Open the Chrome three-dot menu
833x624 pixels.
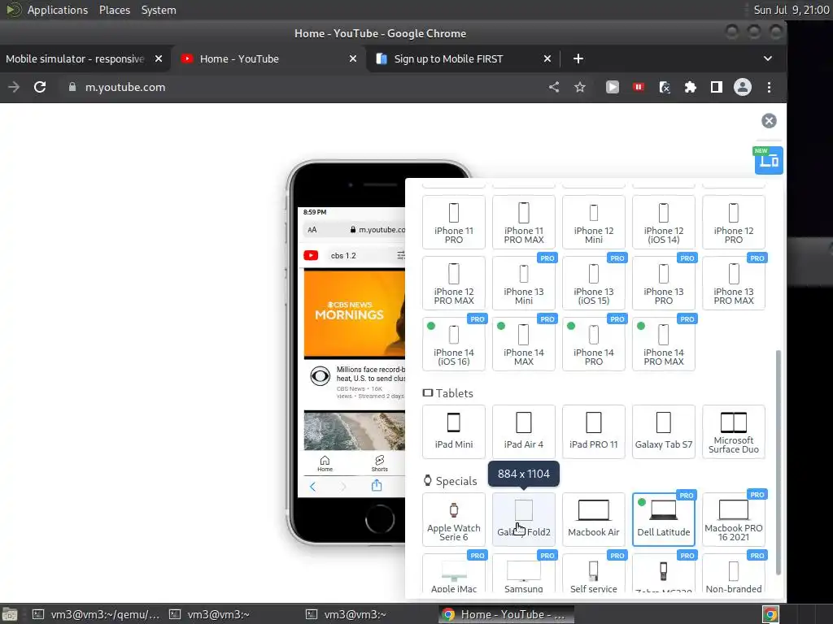point(769,87)
